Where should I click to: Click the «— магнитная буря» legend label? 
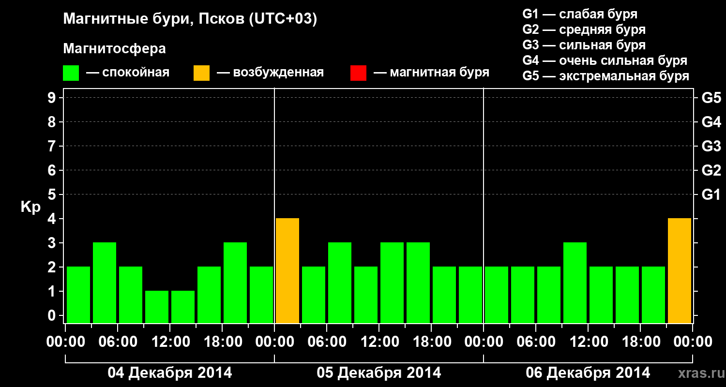pos(432,73)
